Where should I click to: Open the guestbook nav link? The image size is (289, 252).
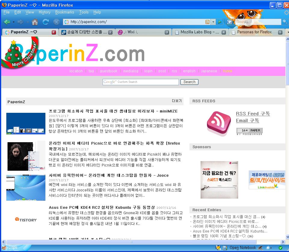click(109, 71)
